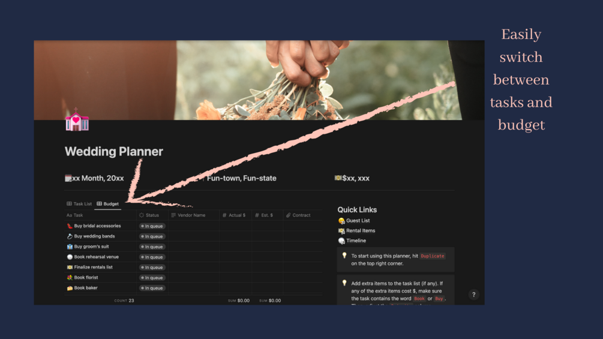Click the ring icon beside wedding bands
This screenshot has width=603, height=339.
70,236
